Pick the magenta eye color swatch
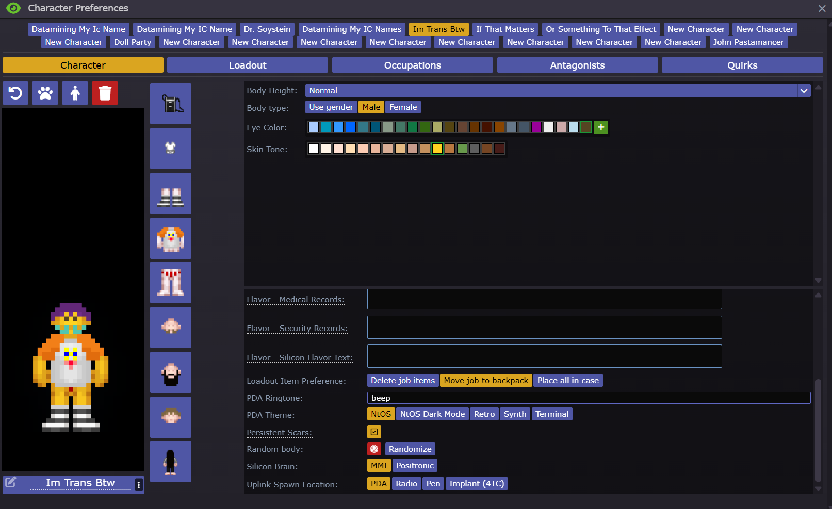 pyautogui.click(x=536, y=127)
